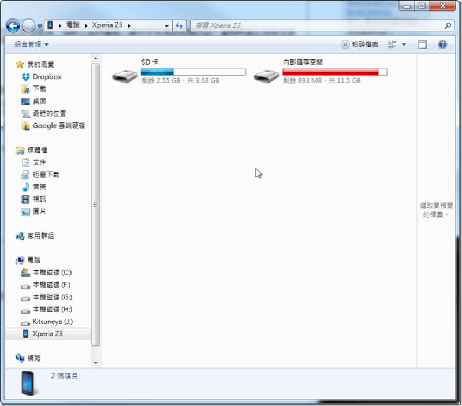The image size is (462, 406).
Task: Click the text 剩餘 2.55 GB，共 3.68 GB
Action: [180, 81]
